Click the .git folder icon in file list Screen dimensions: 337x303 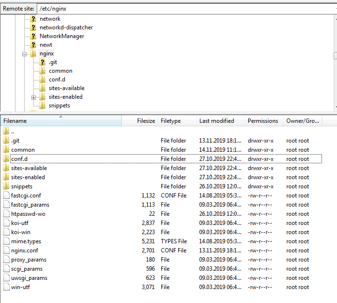tap(6, 141)
